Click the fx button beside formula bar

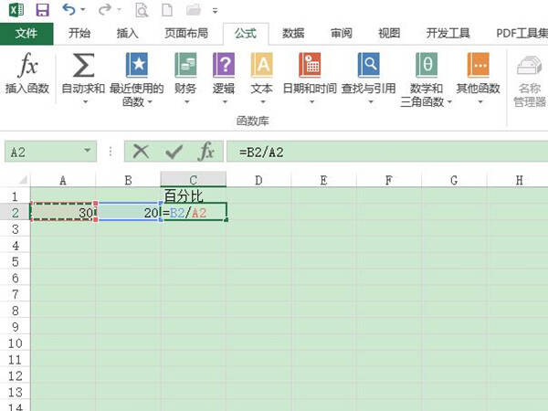coord(206,152)
